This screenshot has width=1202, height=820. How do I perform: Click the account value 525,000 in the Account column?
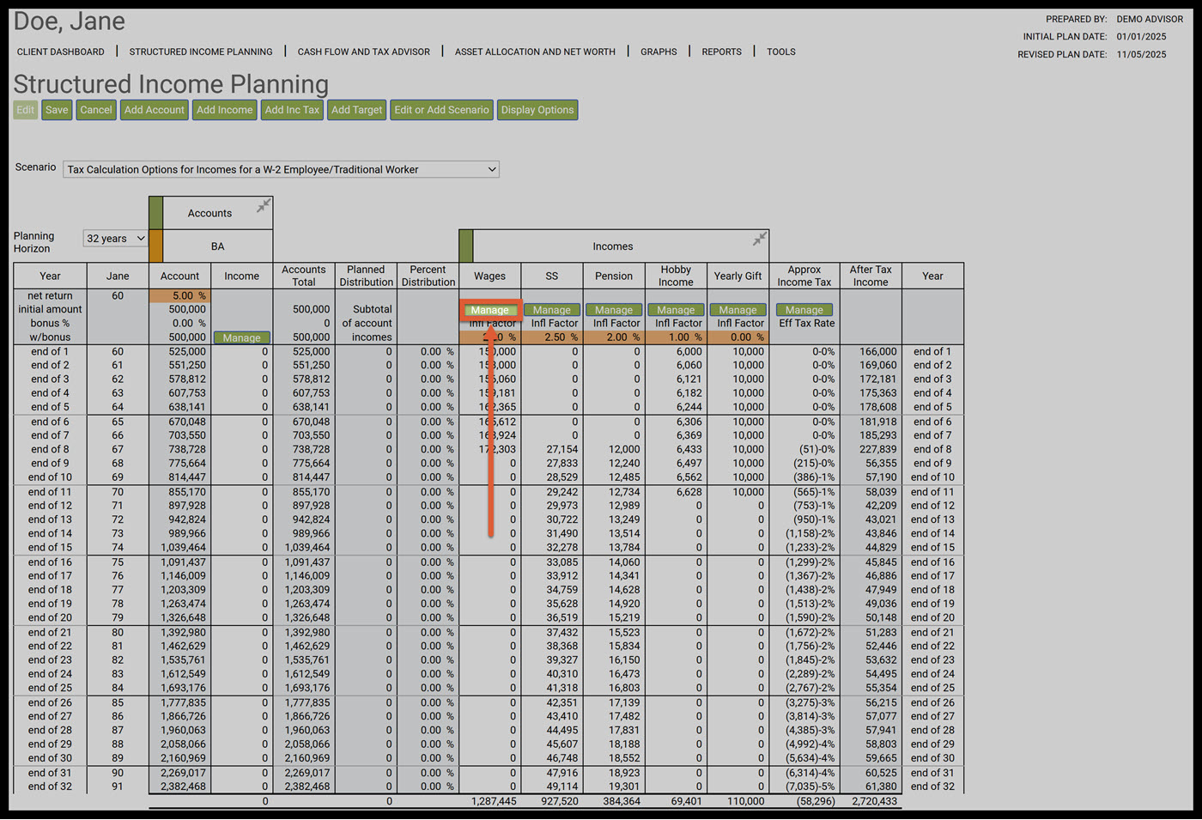pos(187,351)
